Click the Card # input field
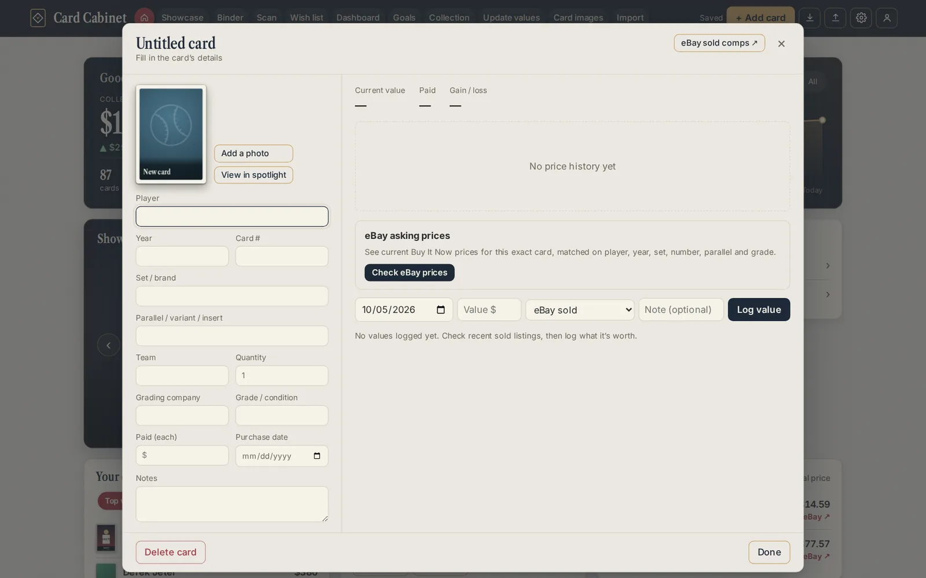The width and height of the screenshot is (926, 578). coord(282,257)
